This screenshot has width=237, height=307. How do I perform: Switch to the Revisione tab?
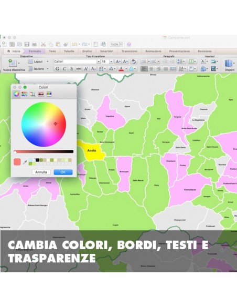tap(204, 51)
